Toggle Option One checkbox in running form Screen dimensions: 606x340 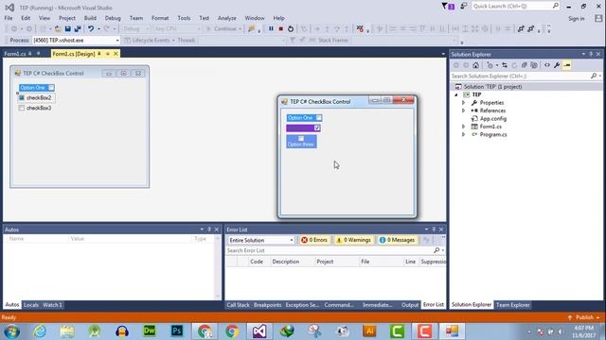pos(319,118)
